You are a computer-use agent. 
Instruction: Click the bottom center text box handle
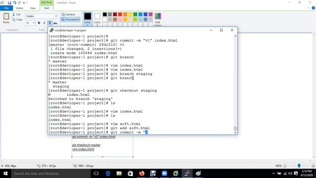[x=102, y=157]
